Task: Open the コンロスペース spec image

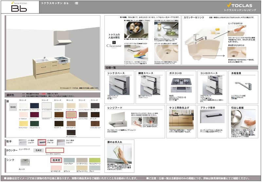Action: [212, 85]
